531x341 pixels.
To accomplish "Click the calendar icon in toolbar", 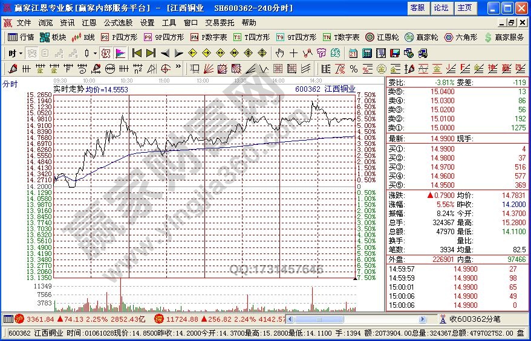I will 353,53.
